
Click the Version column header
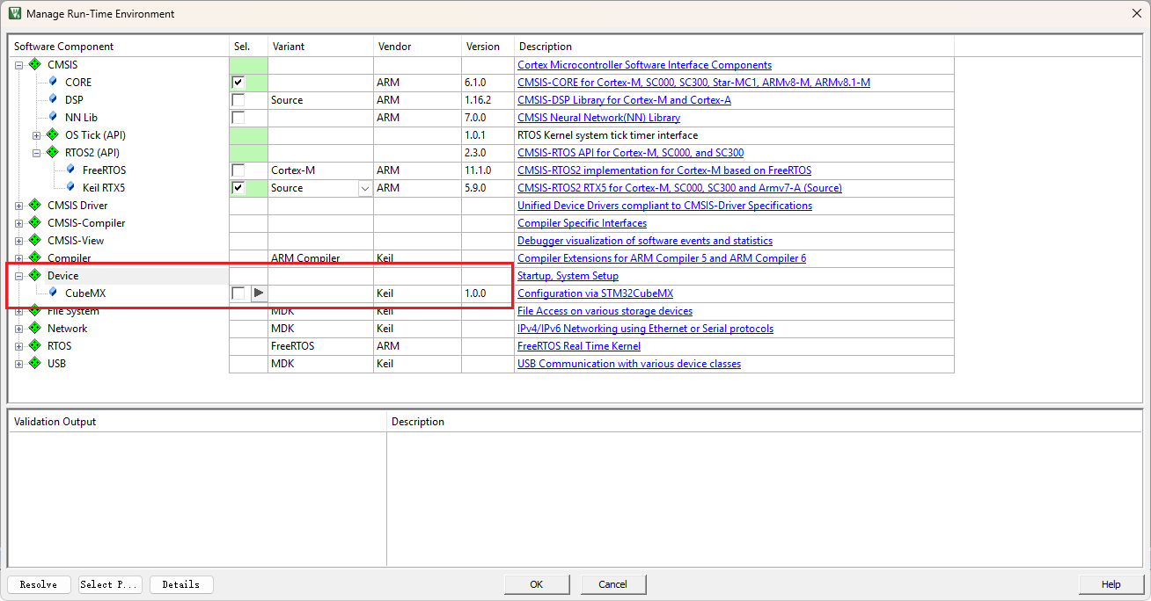[x=488, y=47]
